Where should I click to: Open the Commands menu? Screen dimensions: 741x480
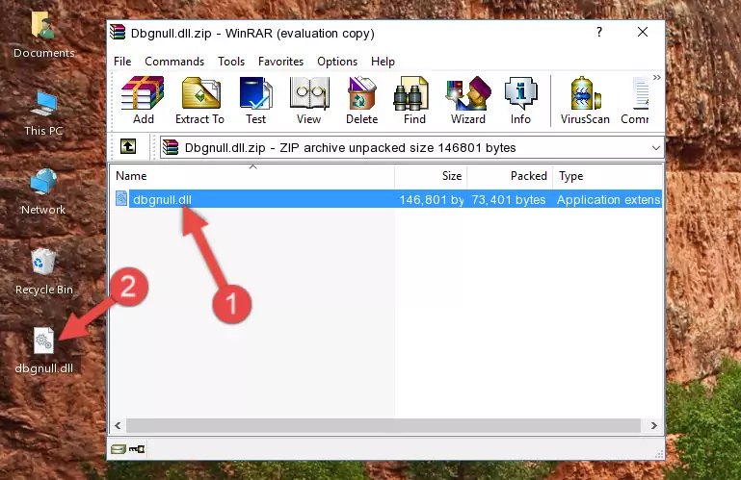click(x=174, y=62)
